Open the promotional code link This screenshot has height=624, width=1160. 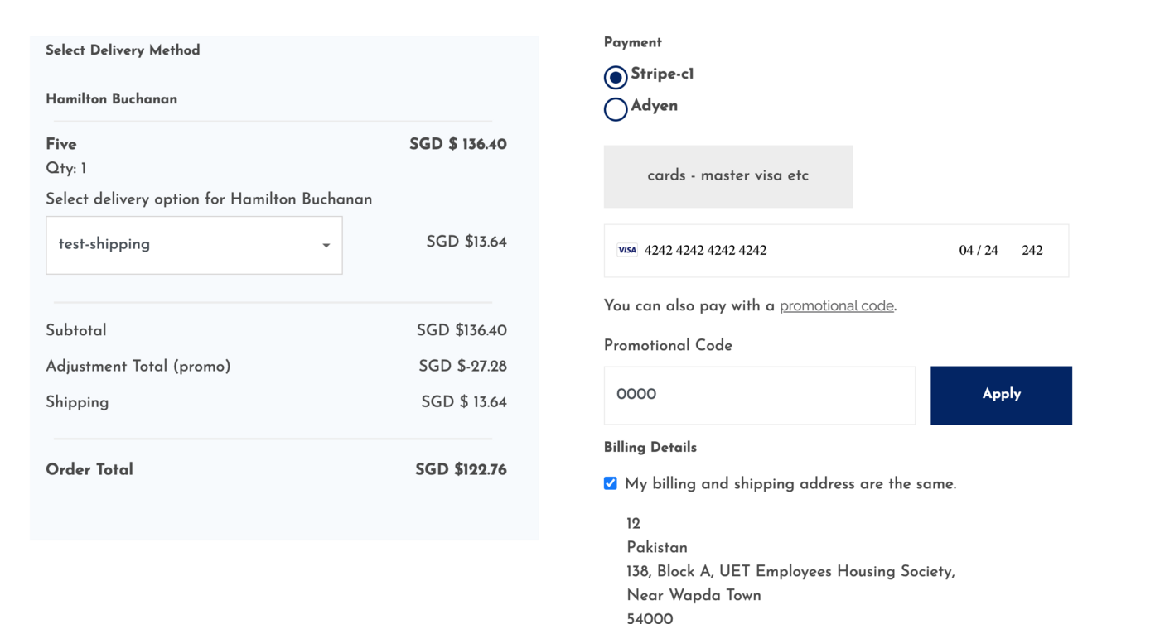(x=836, y=305)
